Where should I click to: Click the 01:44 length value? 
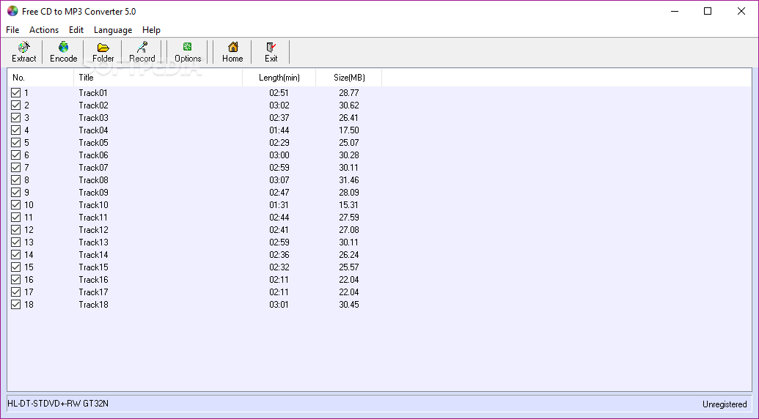[279, 130]
